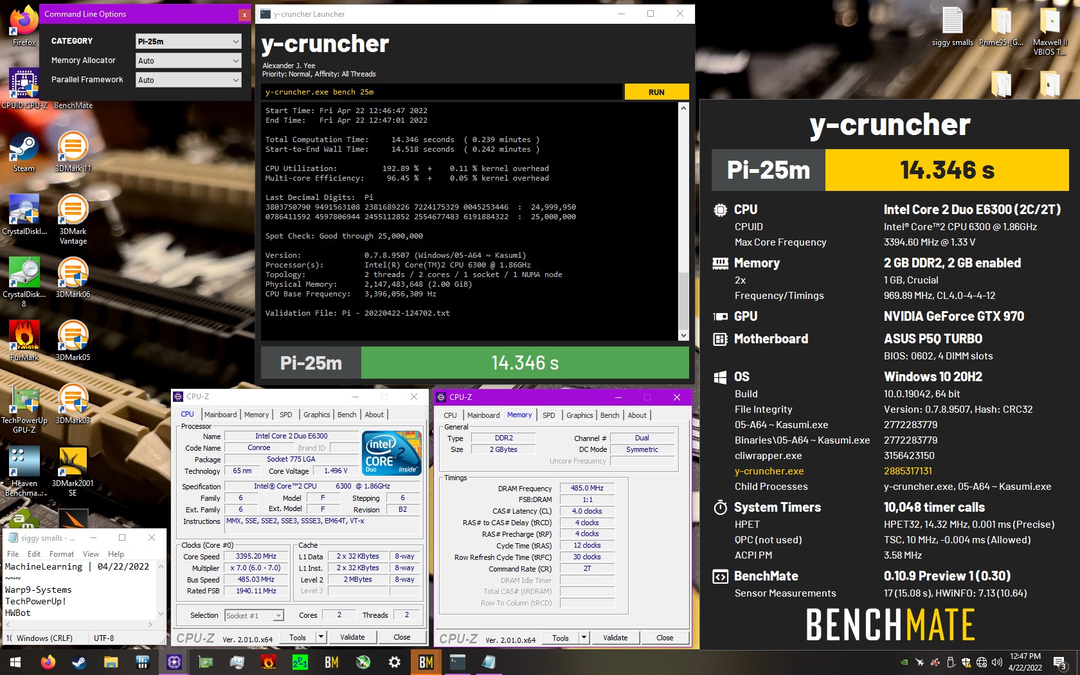Click down arrow on y-cruncher output scrollbar

click(x=683, y=335)
